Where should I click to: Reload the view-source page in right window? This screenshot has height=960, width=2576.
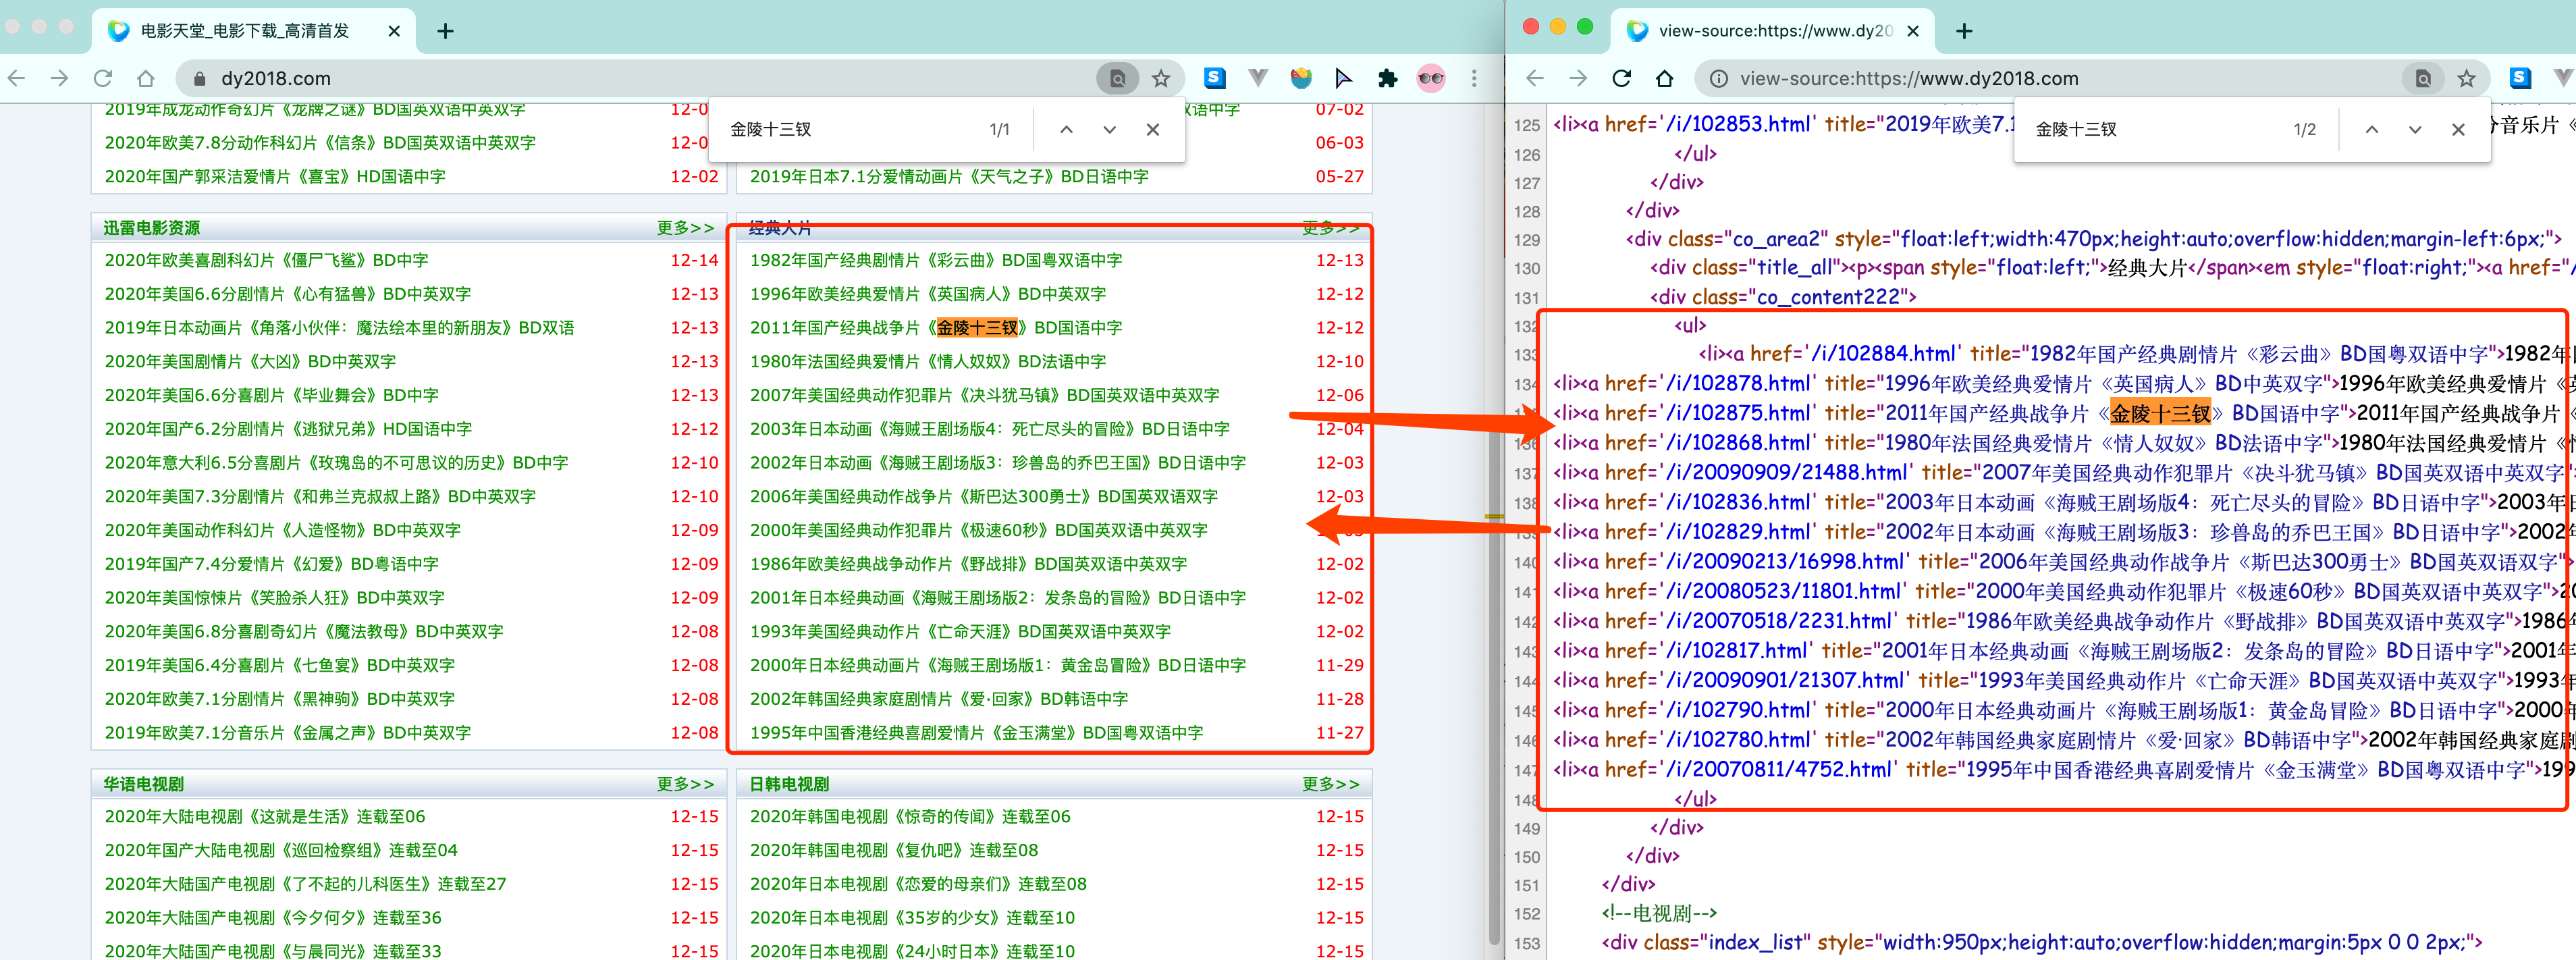click(1621, 78)
